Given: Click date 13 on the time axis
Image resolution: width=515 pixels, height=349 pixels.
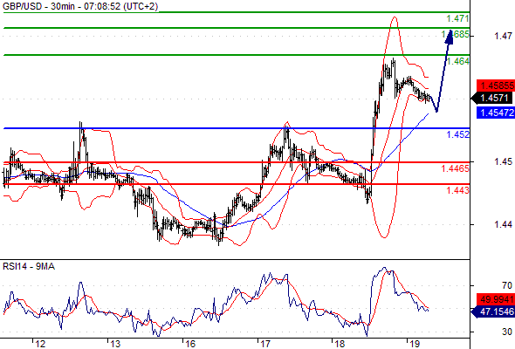Looking at the screenshot, I should pos(115,344).
